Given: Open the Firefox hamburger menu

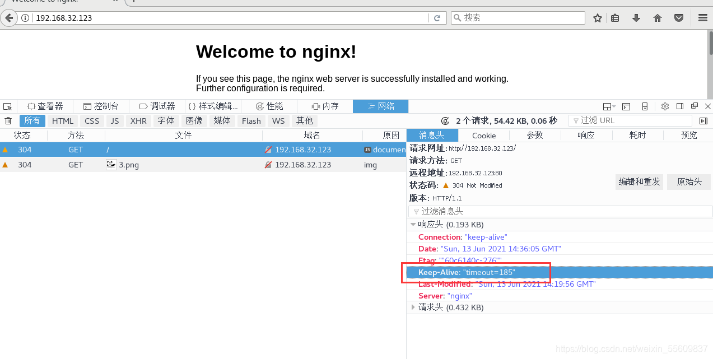Looking at the screenshot, I should 703,18.
